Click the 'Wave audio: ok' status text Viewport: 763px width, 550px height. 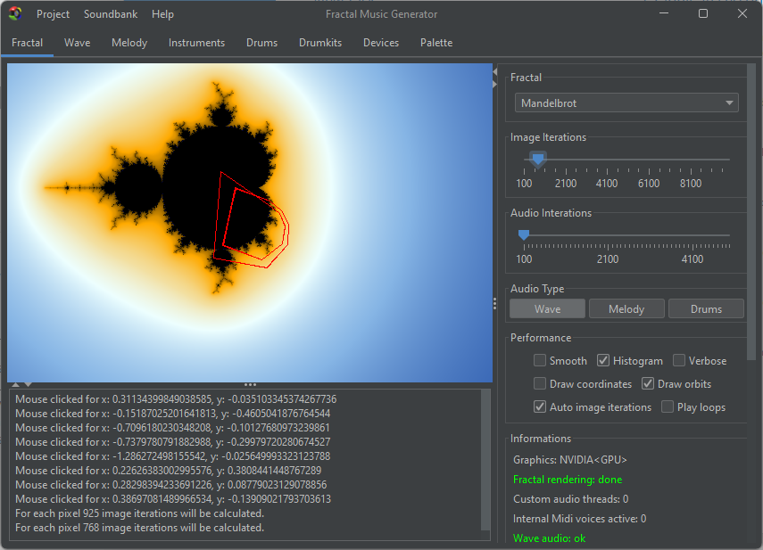point(549,538)
